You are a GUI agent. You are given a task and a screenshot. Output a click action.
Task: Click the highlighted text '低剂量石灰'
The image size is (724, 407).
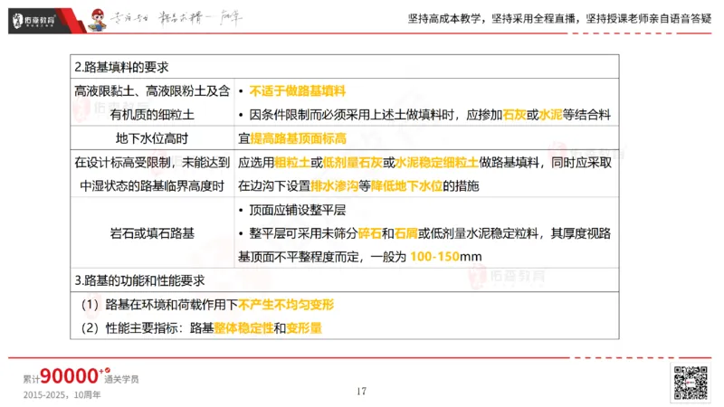(x=352, y=163)
